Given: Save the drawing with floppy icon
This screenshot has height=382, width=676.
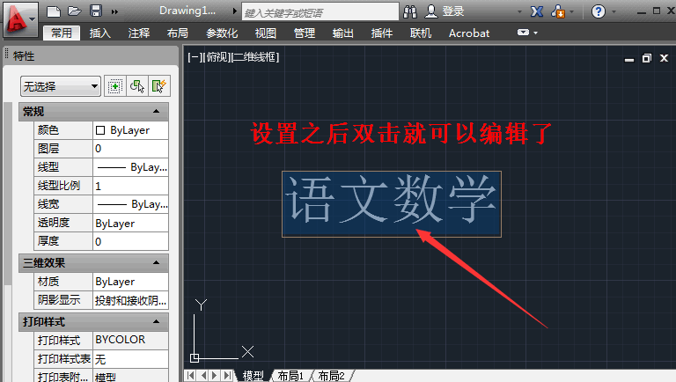Looking at the screenshot, I should pyautogui.click(x=96, y=11).
